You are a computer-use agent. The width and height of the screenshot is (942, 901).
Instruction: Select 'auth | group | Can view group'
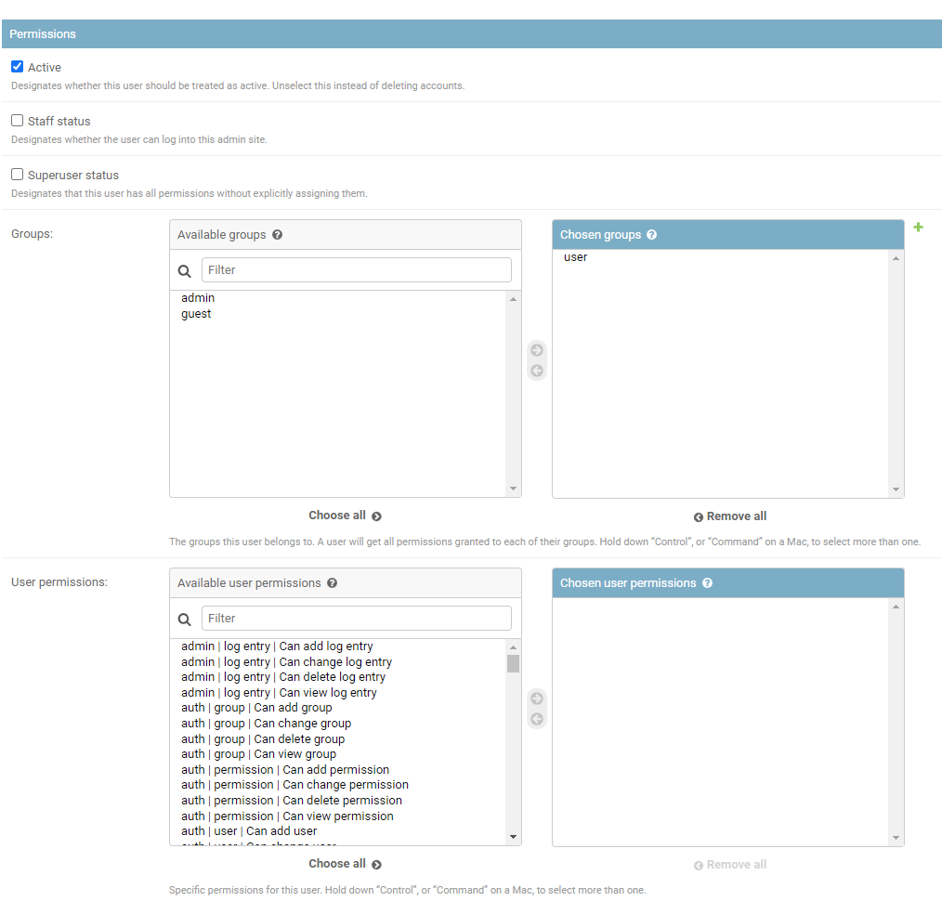337,754
